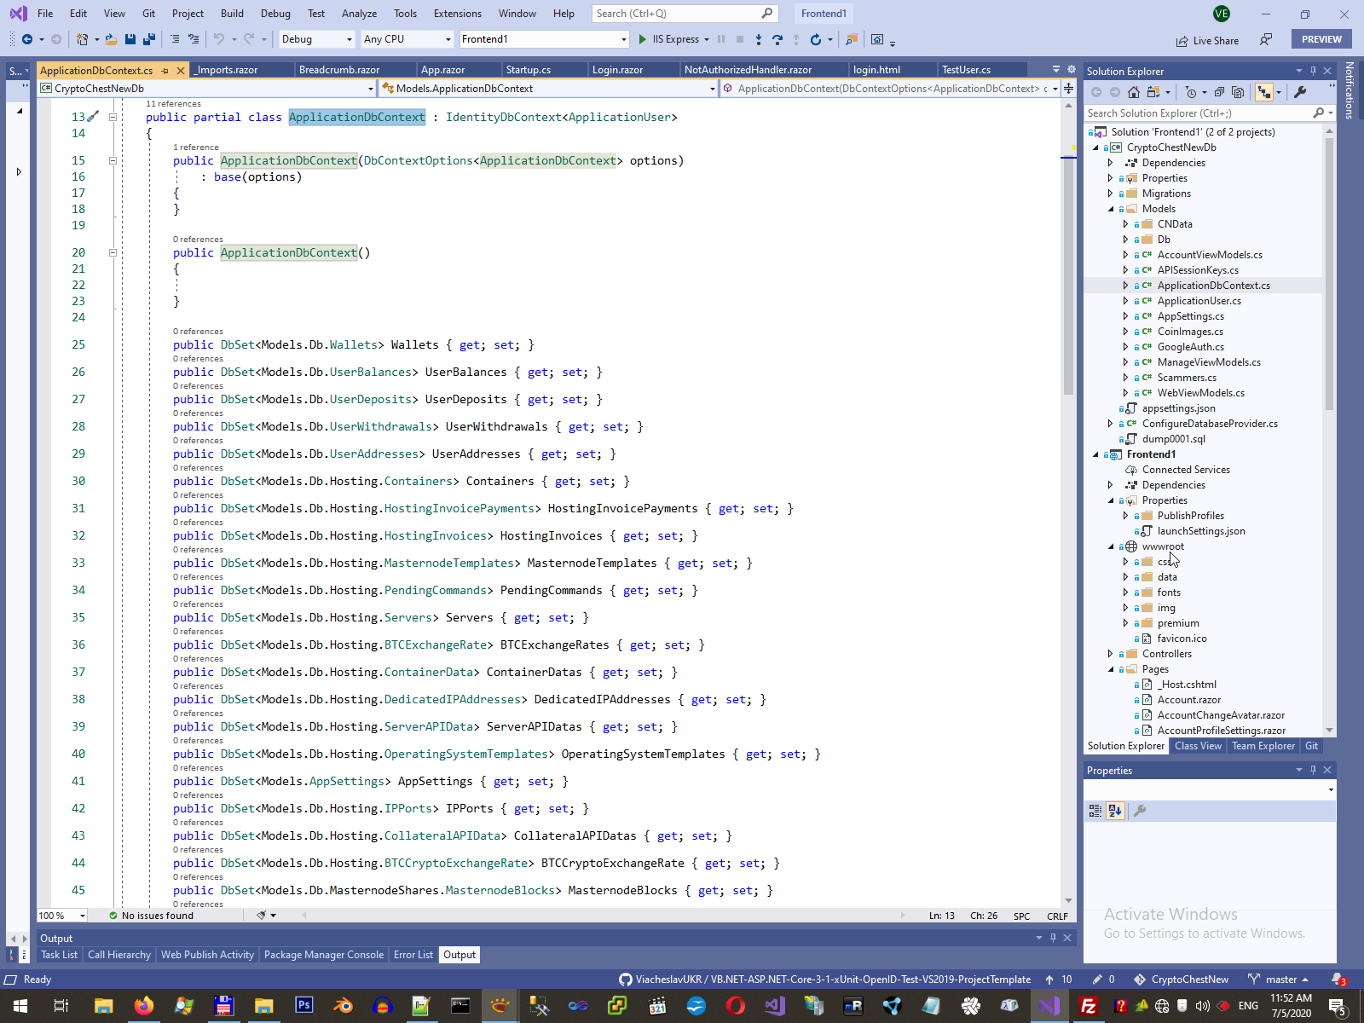Click the Live Share icon
This screenshot has height=1023, width=1364.
coord(1182,41)
